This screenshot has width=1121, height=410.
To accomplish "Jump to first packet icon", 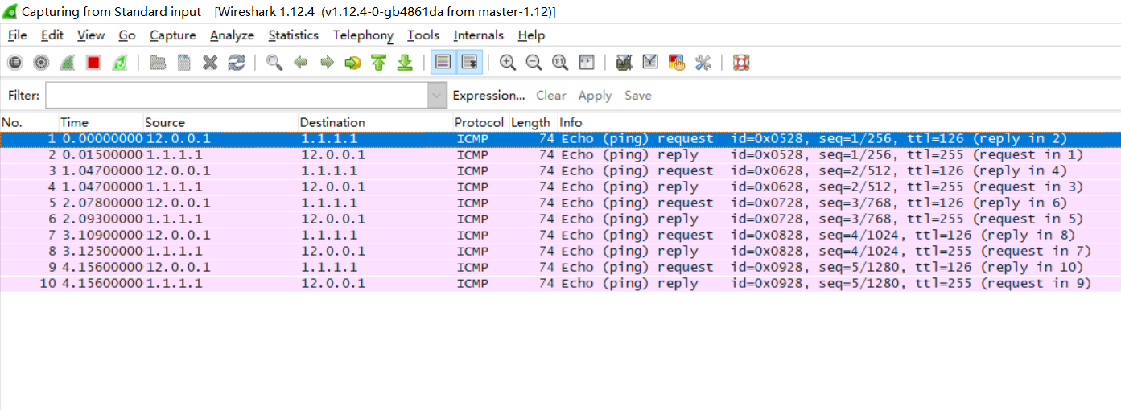I will tap(379, 63).
